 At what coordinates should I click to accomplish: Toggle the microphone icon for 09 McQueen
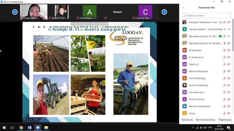pyautogui.click(x=224, y=50)
